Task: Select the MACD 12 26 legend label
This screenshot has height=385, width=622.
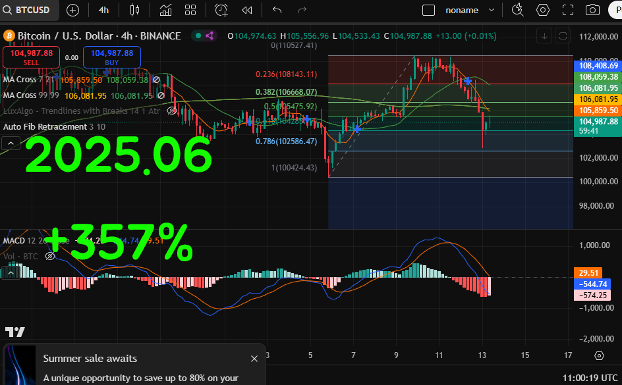Action: 24,240
